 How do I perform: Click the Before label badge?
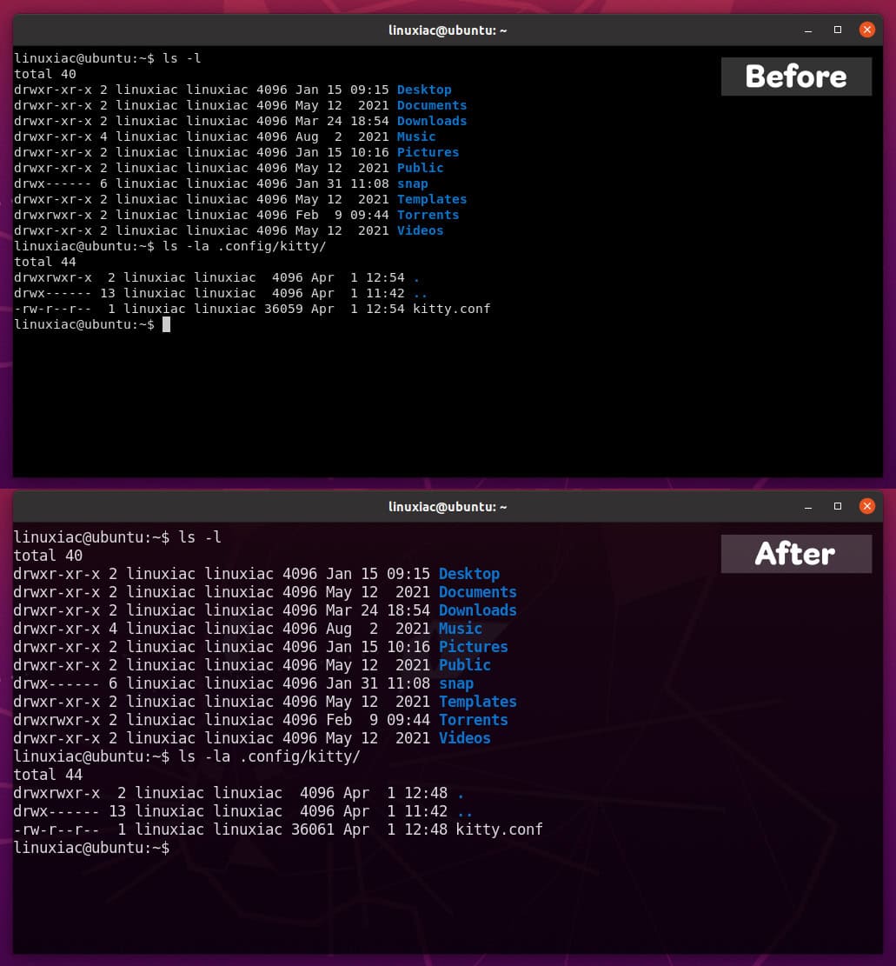coord(795,77)
